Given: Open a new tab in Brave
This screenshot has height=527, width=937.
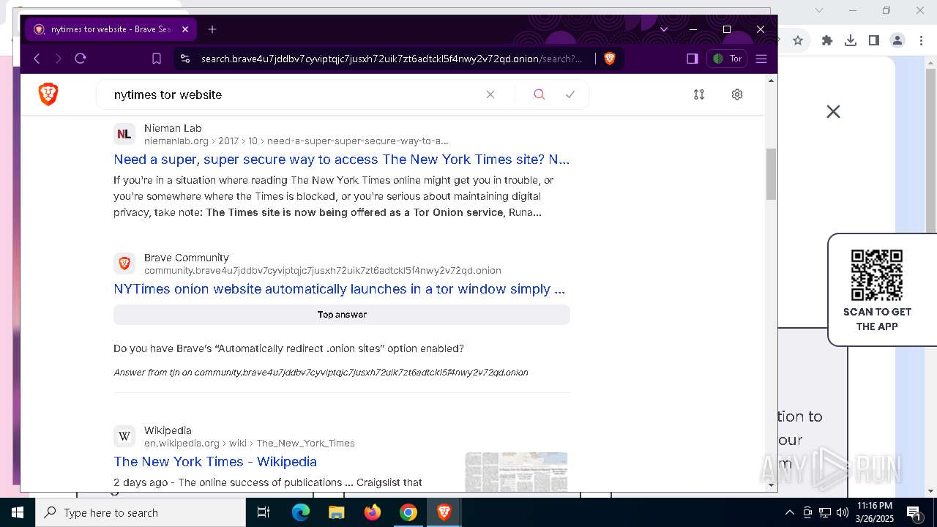Looking at the screenshot, I should pyautogui.click(x=212, y=29).
